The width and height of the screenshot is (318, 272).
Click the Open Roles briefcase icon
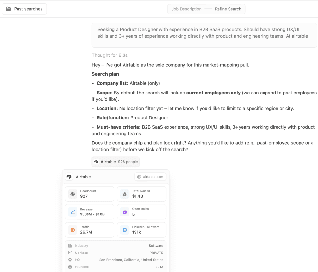click(x=125, y=212)
